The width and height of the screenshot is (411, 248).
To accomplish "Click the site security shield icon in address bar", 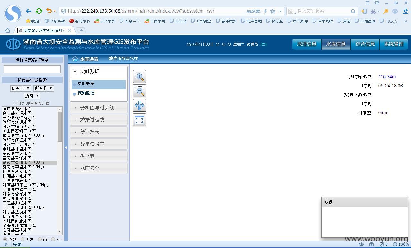I will [64, 11].
